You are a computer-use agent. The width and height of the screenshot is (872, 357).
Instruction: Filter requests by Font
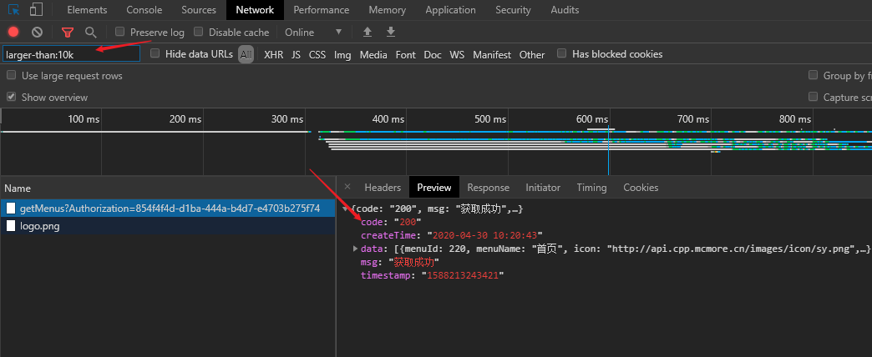pyautogui.click(x=405, y=54)
